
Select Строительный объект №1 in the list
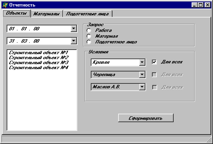[42, 53]
